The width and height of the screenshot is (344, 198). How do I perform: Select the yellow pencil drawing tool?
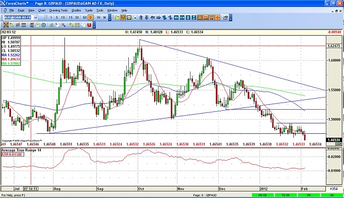tap(12, 25)
